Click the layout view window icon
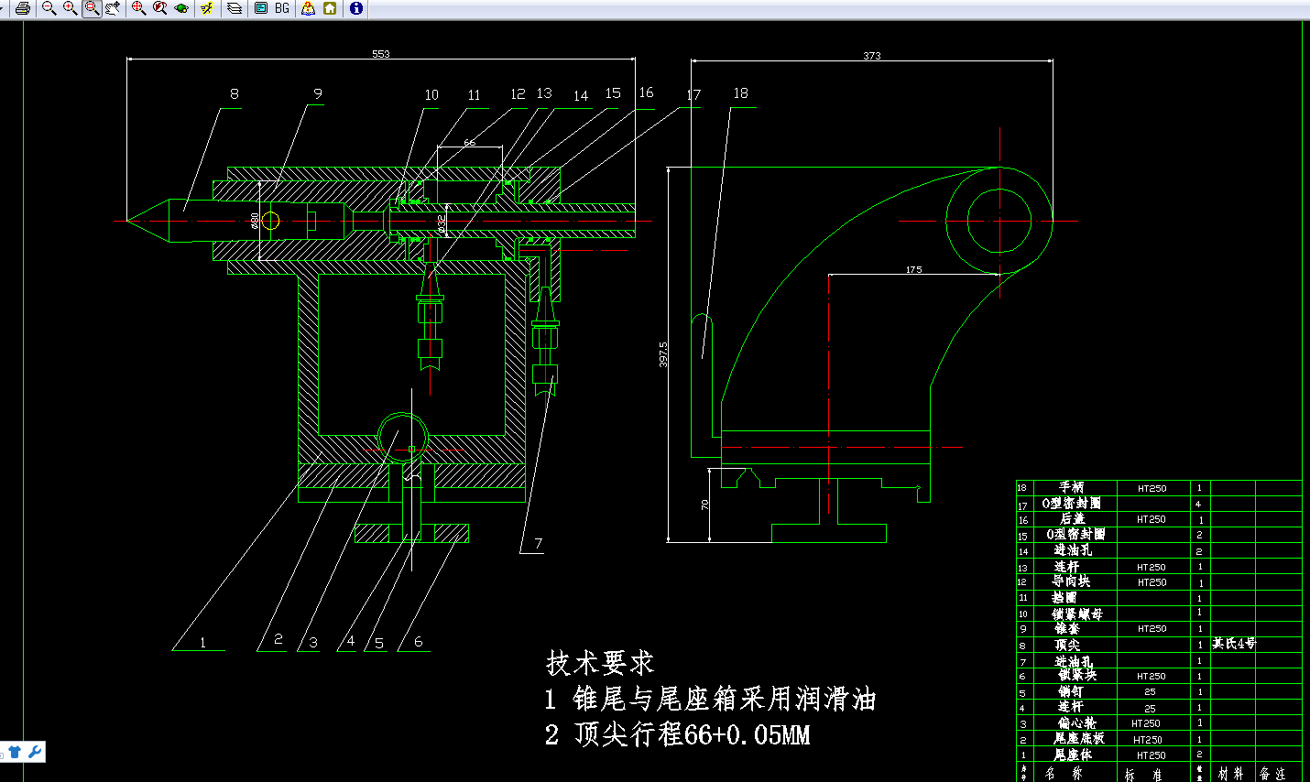This screenshot has width=1310, height=782. [261, 8]
